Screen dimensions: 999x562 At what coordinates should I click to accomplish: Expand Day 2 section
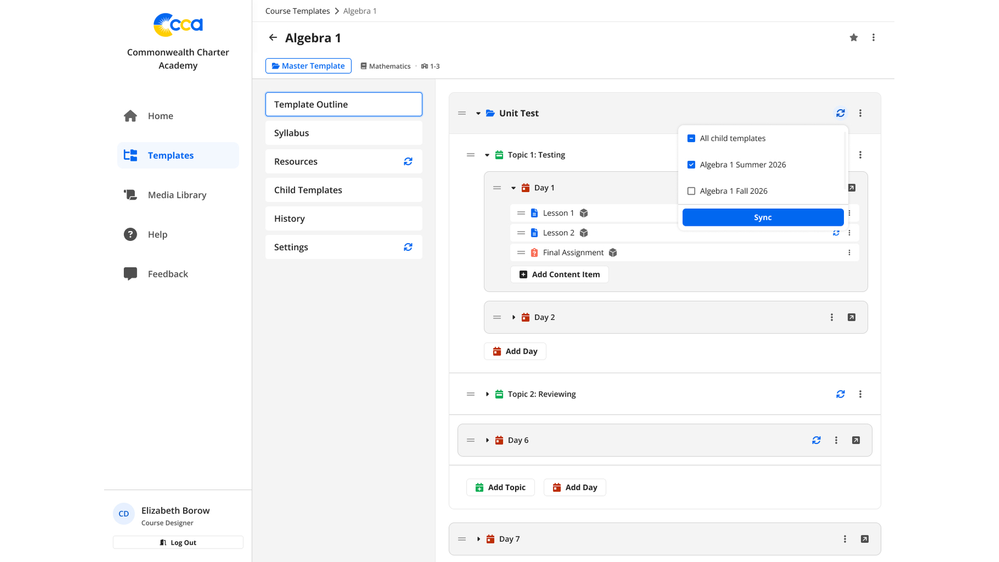click(x=513, y=317)
